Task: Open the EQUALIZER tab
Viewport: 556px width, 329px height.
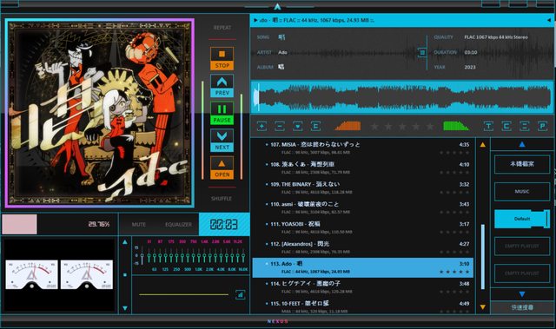Action: point(178,225)
